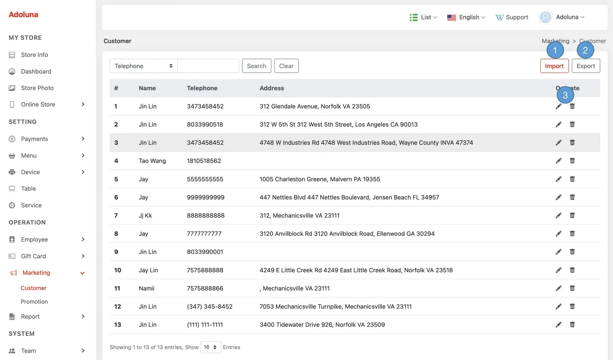Screen dimensions: 613x360
Task: Click the Name column header
Action: tap(147, 88)
